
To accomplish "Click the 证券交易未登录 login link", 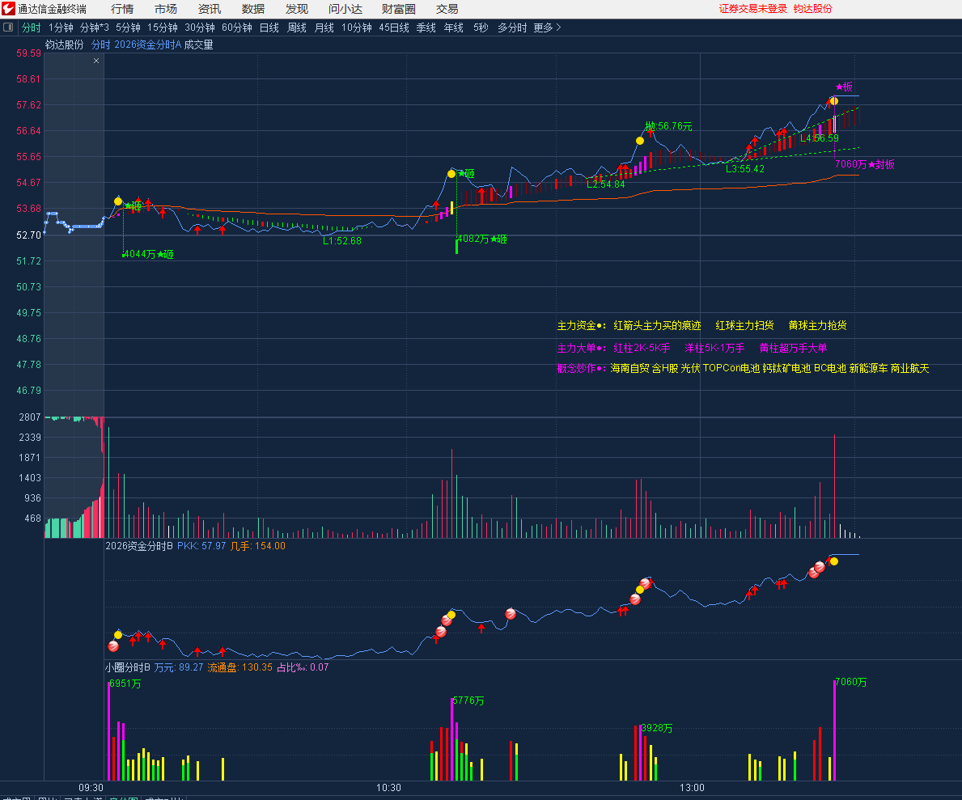I will pos(752,9).
